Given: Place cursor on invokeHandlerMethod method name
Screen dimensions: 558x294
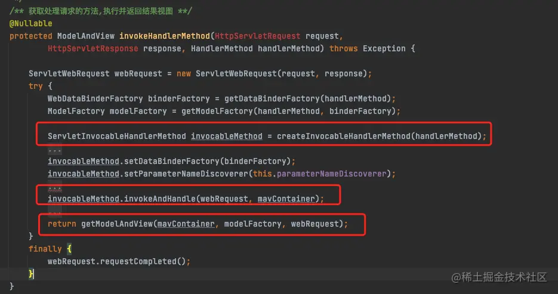Looking at the screenshot, I should [x=165, y=36].
